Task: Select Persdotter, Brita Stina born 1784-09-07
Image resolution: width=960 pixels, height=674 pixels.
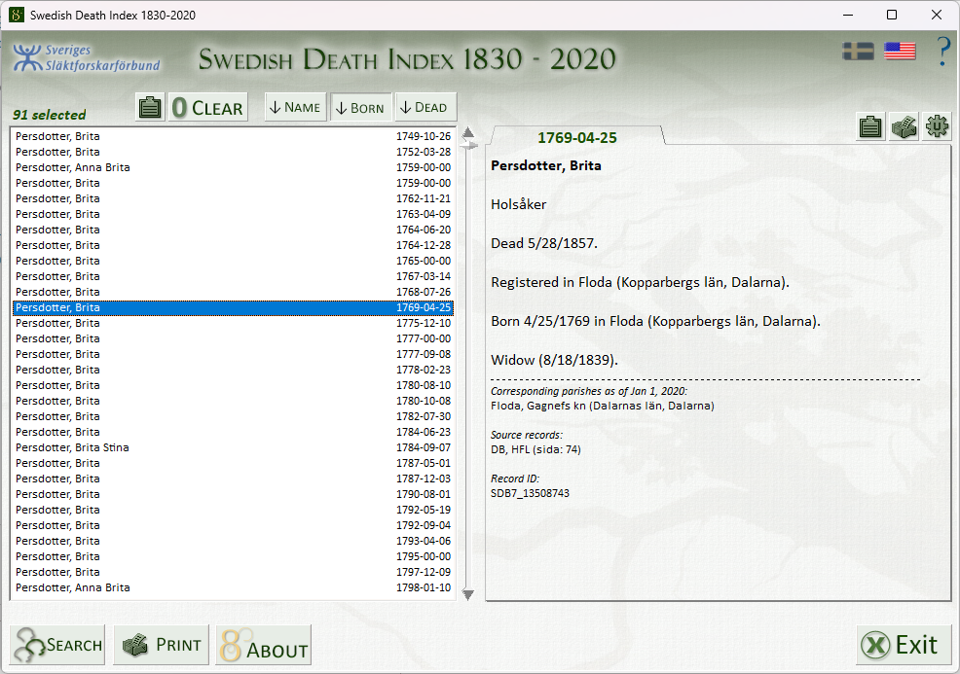Action: 234,447
